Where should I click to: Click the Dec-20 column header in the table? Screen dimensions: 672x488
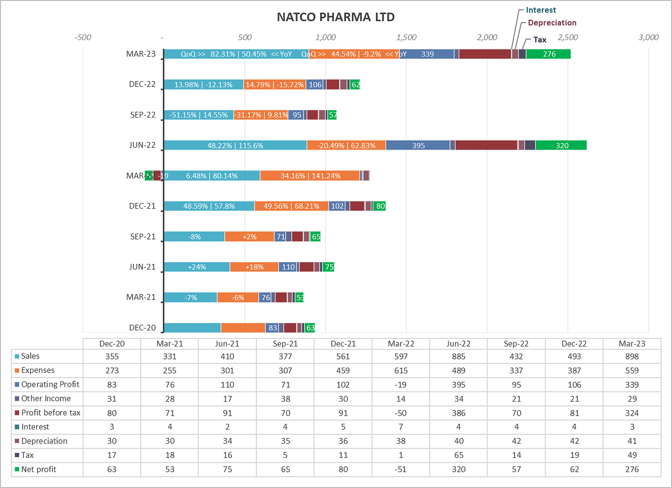(x=112, y=344)
